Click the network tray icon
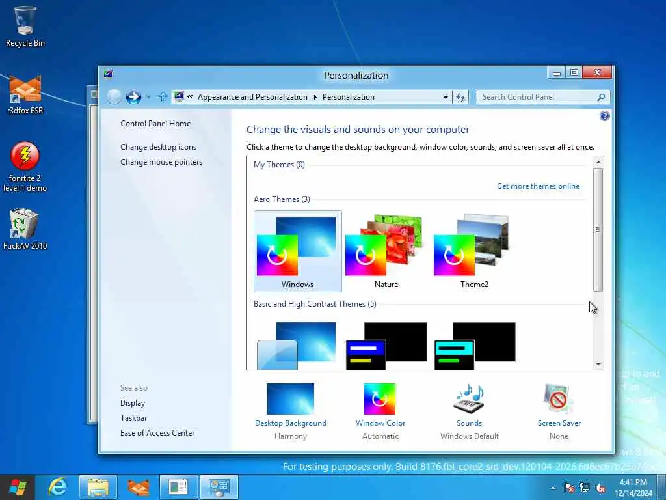The height and width of the screenshot is (500, 666). [x=585, y=488]
